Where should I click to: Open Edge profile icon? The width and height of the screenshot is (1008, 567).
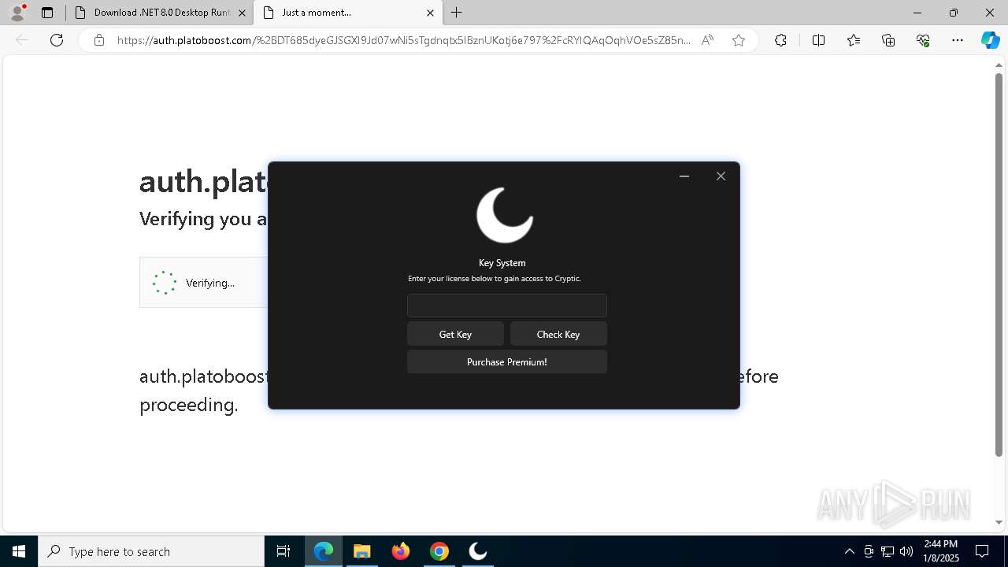(x=17, y=13)
